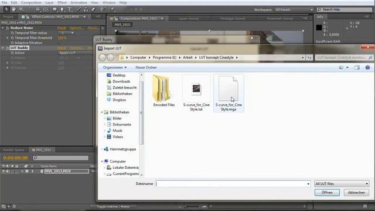Select the Hand tool

(13, 9)
